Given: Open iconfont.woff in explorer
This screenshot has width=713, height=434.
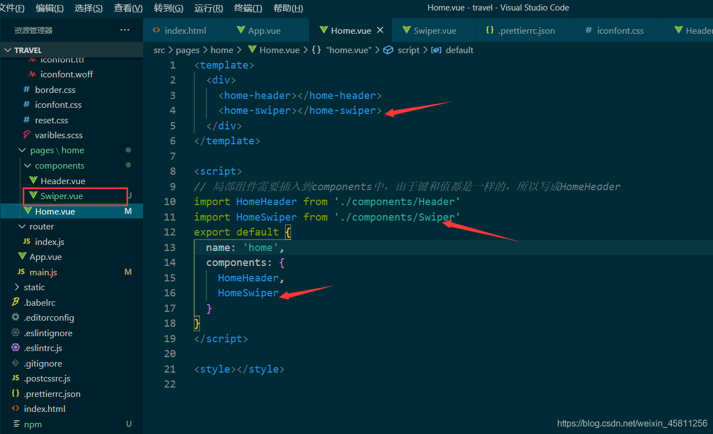Looking at the screenshot, I should coord(66,74).
